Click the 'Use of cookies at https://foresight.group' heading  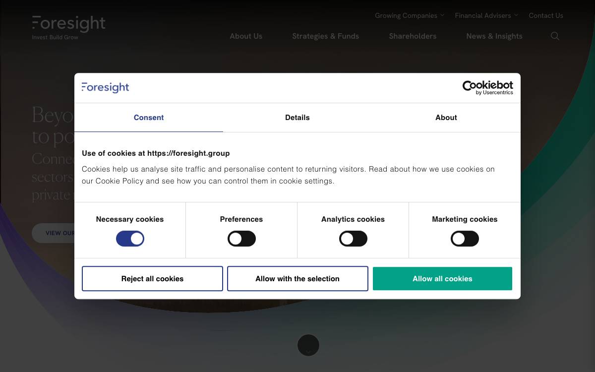point(156,153)
